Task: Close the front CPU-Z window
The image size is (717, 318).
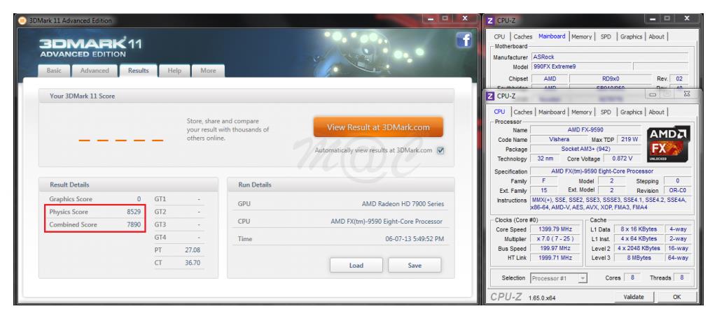Action: tap(687, 94)
